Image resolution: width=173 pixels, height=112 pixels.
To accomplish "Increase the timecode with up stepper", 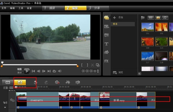I will 98,70.
